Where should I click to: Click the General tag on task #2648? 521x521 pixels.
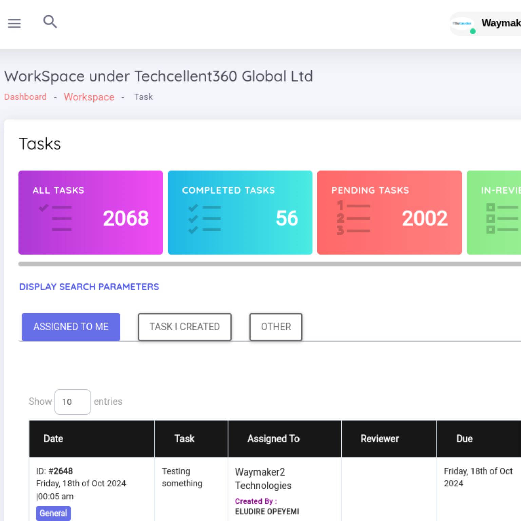[53, 513]
